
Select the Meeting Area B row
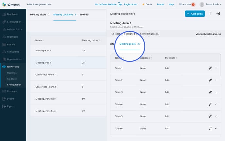[x=68, y=63]
